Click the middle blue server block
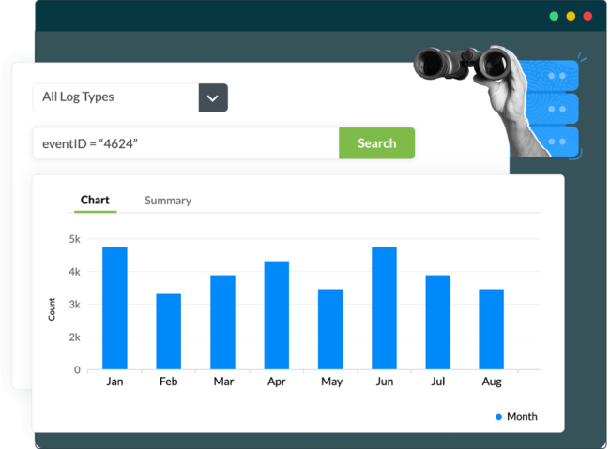 coord(553,109)
